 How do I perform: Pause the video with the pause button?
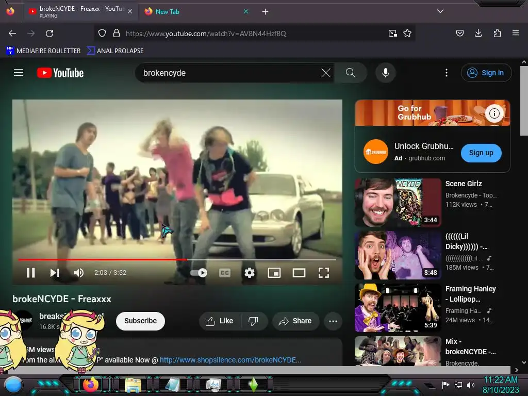30,273
